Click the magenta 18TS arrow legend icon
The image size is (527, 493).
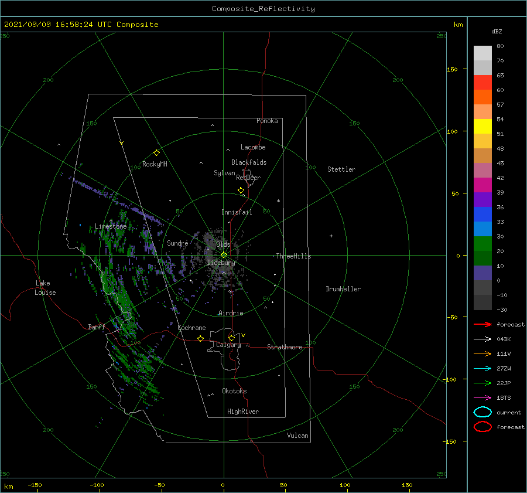[x=482, y=398]
